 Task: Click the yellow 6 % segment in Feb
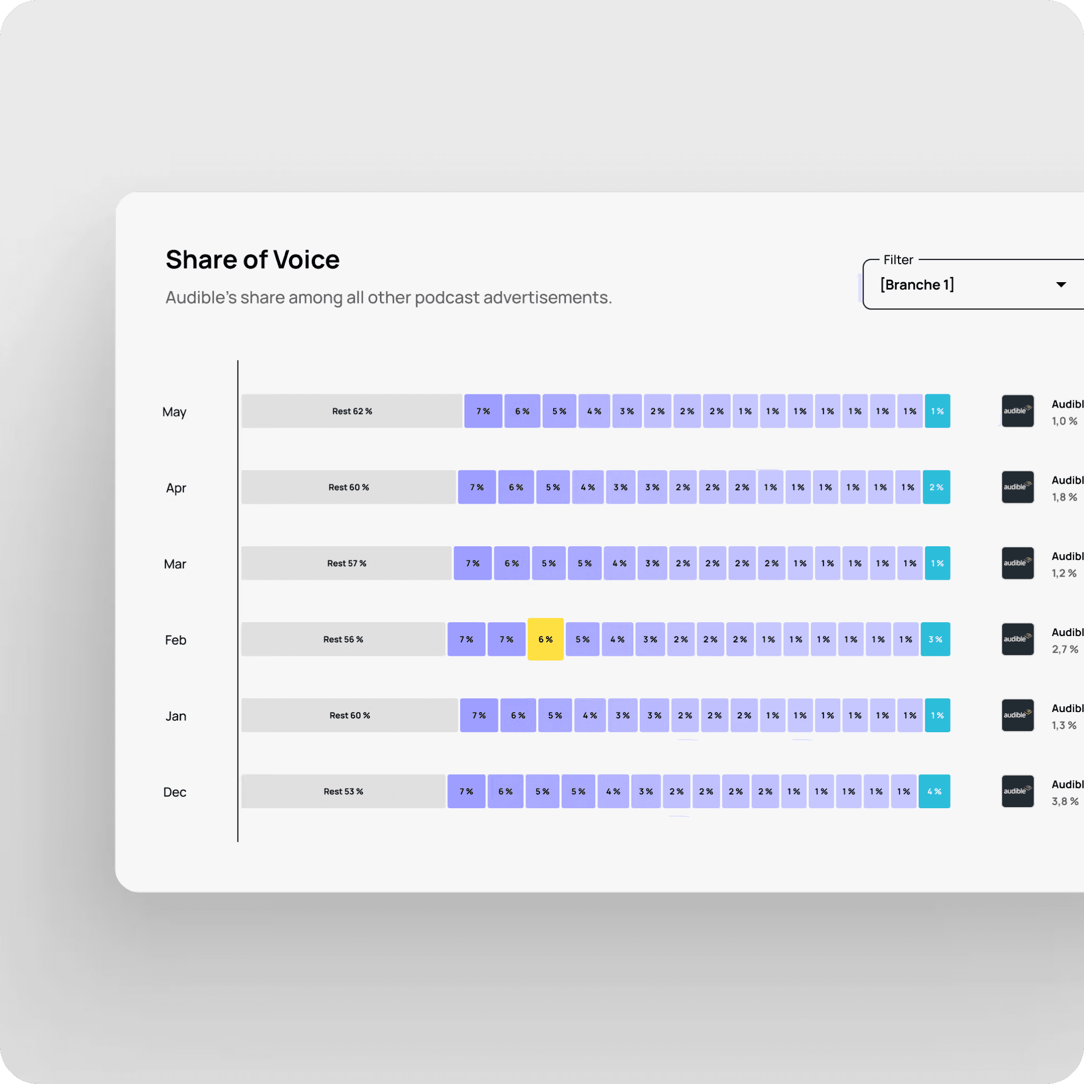point(545,639)
